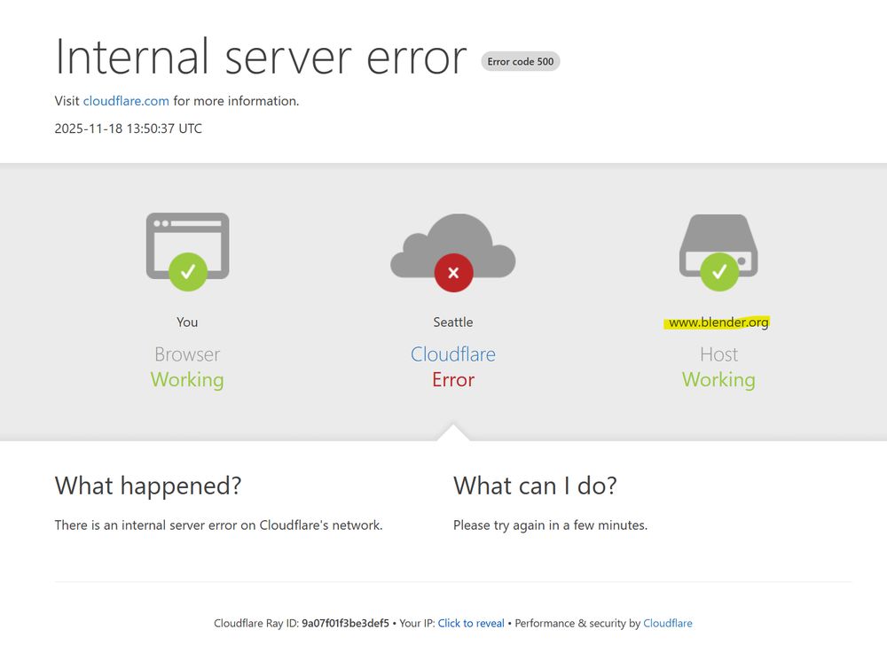
Task: Open the cloudflare.com link
Action: (126, 101)
